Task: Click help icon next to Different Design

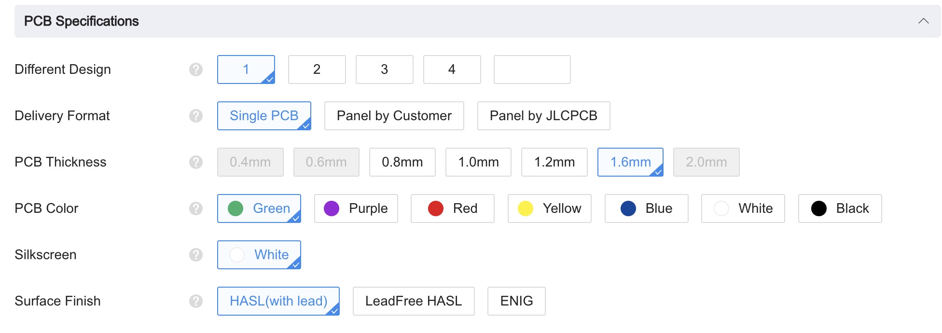Action: coord(196,69)
